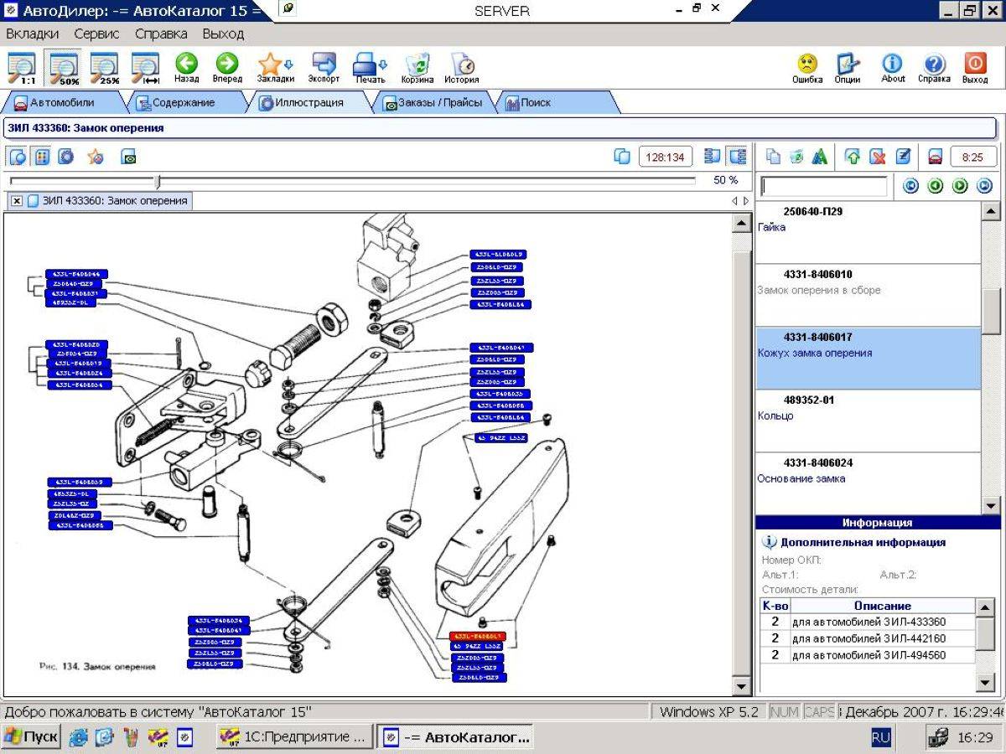Open Закладки bookmarks star
The image size is (1006, 754).
coord(275,68)
